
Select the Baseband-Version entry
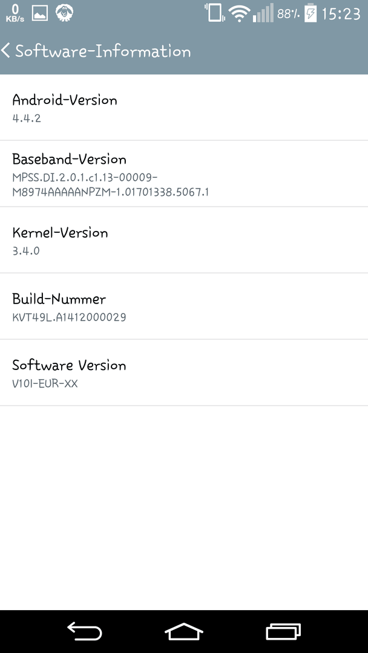tap(184, 174)
